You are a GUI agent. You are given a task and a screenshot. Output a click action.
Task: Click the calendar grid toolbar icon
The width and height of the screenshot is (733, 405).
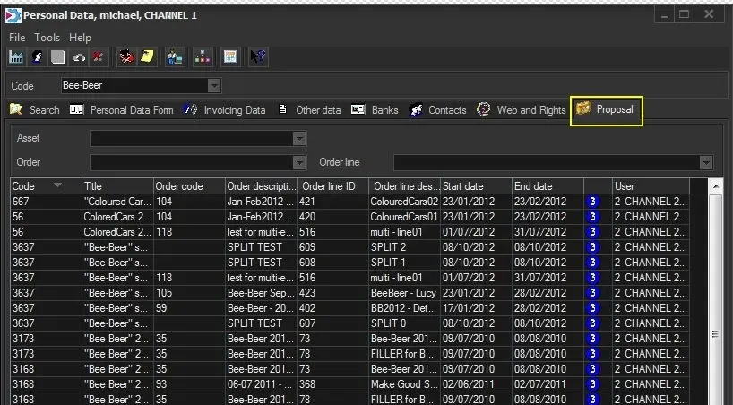pos(229,57)
